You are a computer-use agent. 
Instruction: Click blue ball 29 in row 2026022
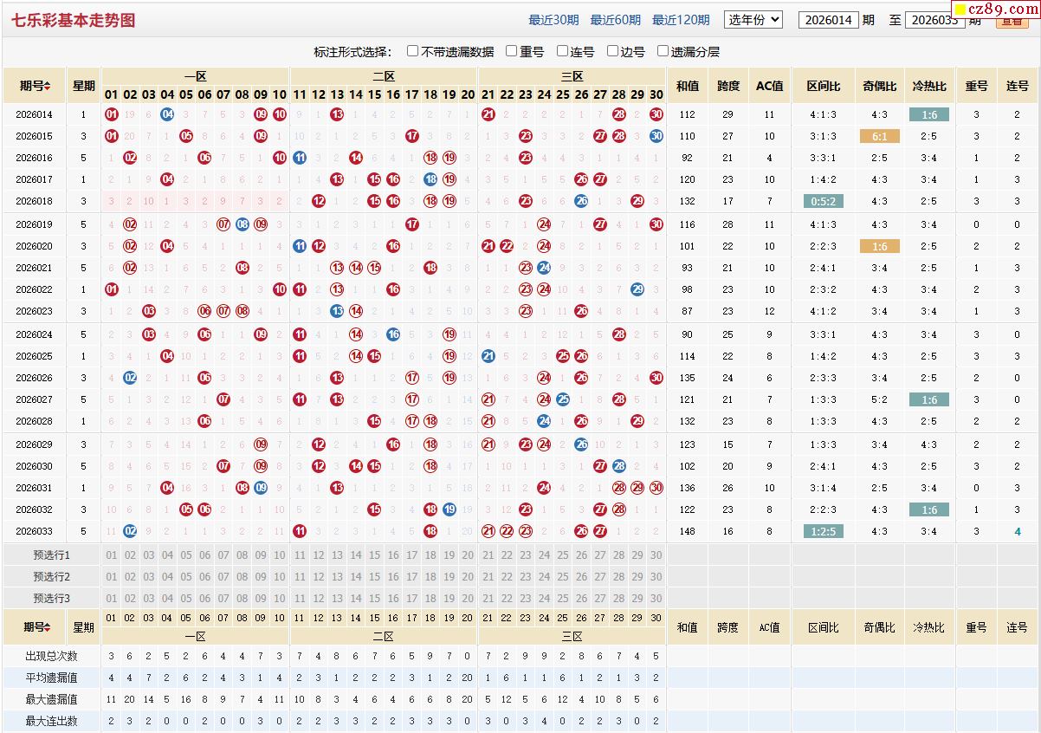pyautogui.click(x=637, y=289)
